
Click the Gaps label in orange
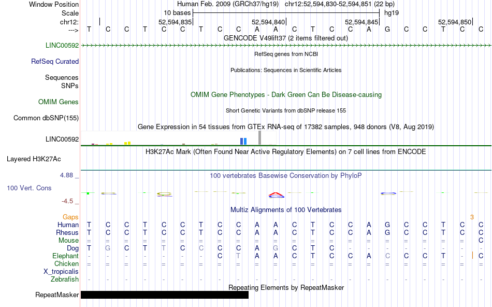(70, 217)
